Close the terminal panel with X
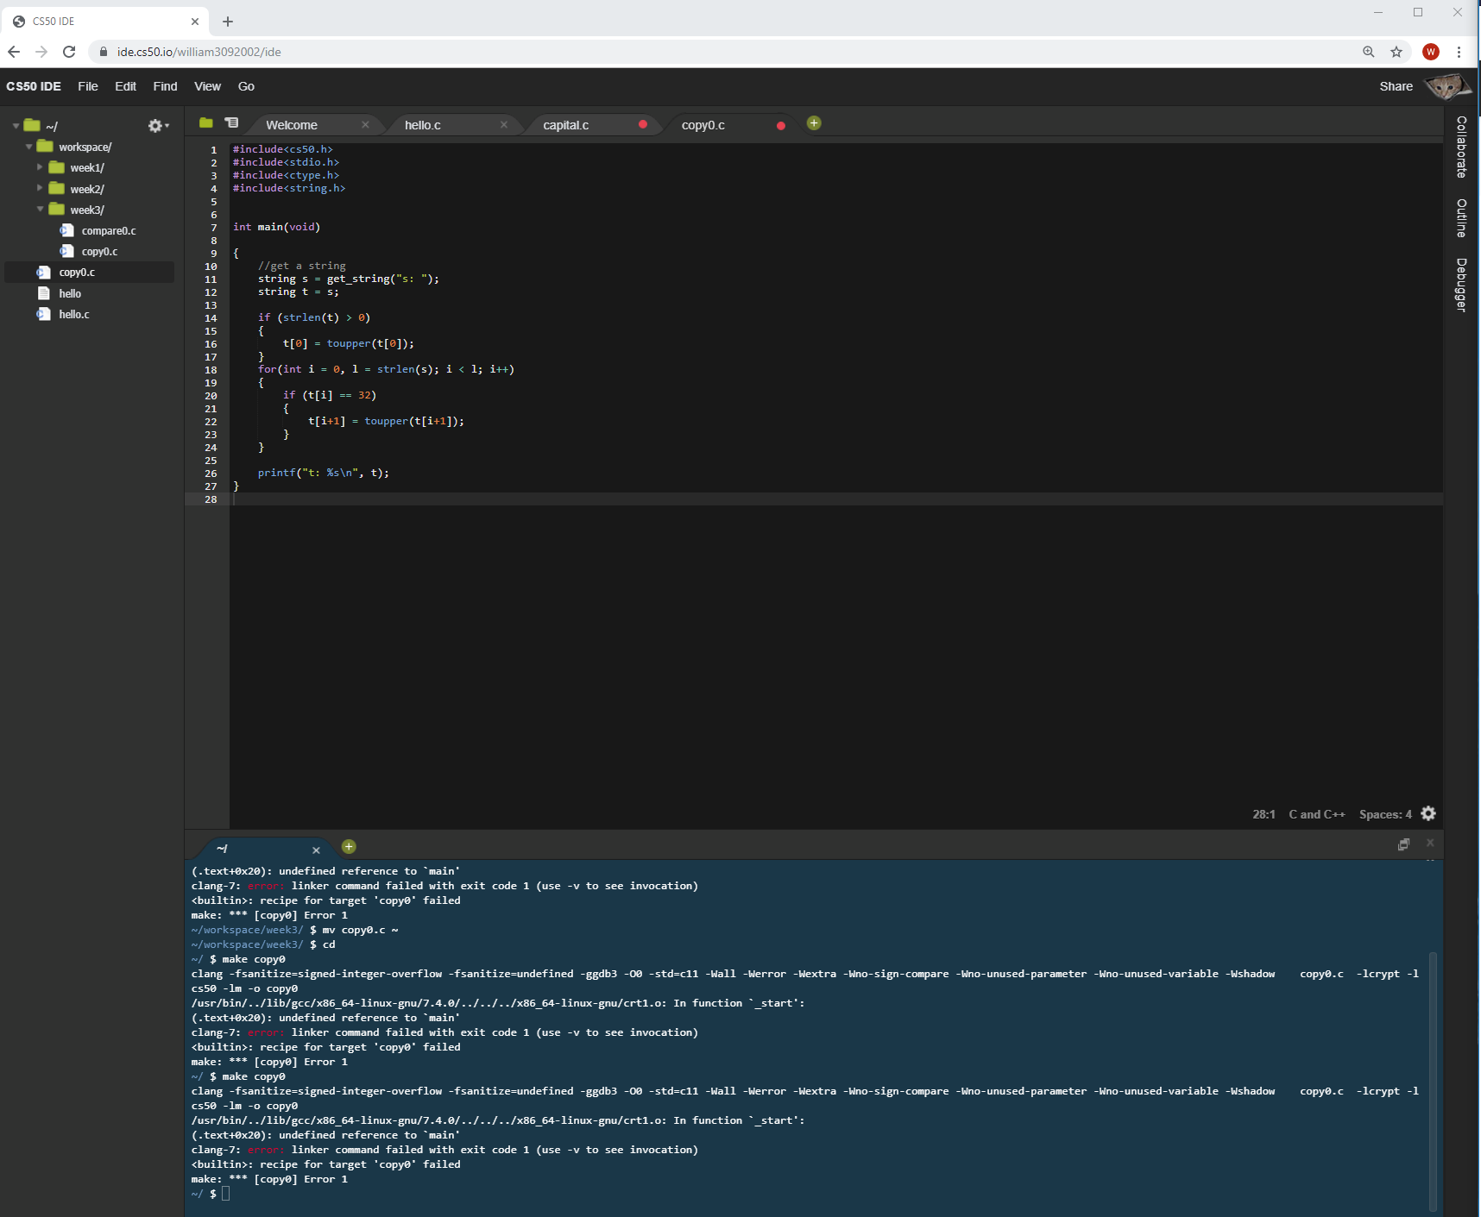This screenshot has height=1217, width=1481. (x=1430, y=843)
